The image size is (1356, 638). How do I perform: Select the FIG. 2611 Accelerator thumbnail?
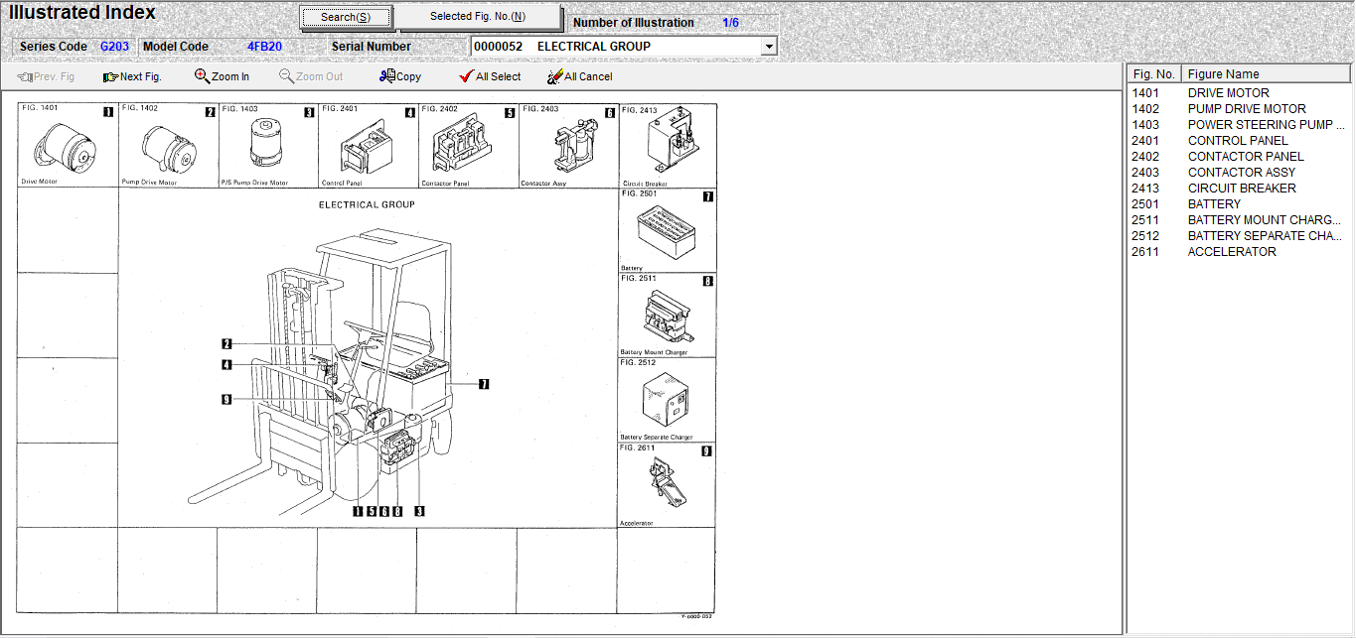(x=667, y=483)
